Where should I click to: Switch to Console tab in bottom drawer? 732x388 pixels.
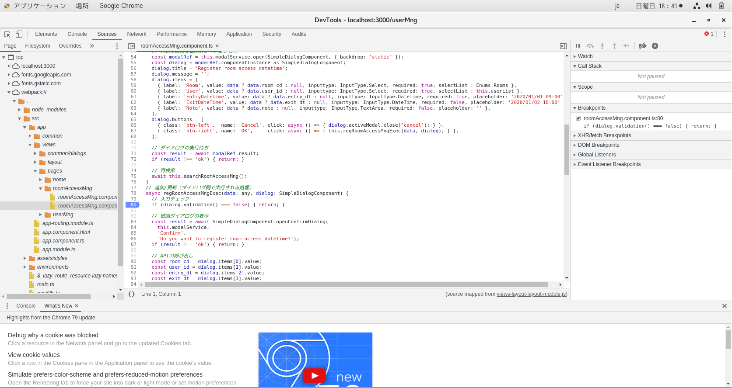[x=26, y=306]
